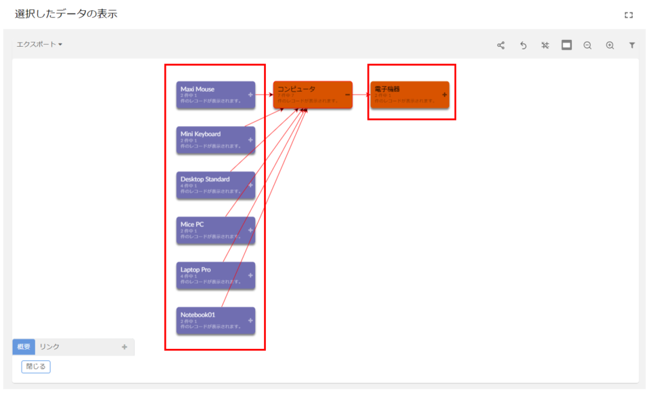This screenshot has height=397, width=651.
Task: Expand the Mini Keyboard node plus
Action: point(250,140)
